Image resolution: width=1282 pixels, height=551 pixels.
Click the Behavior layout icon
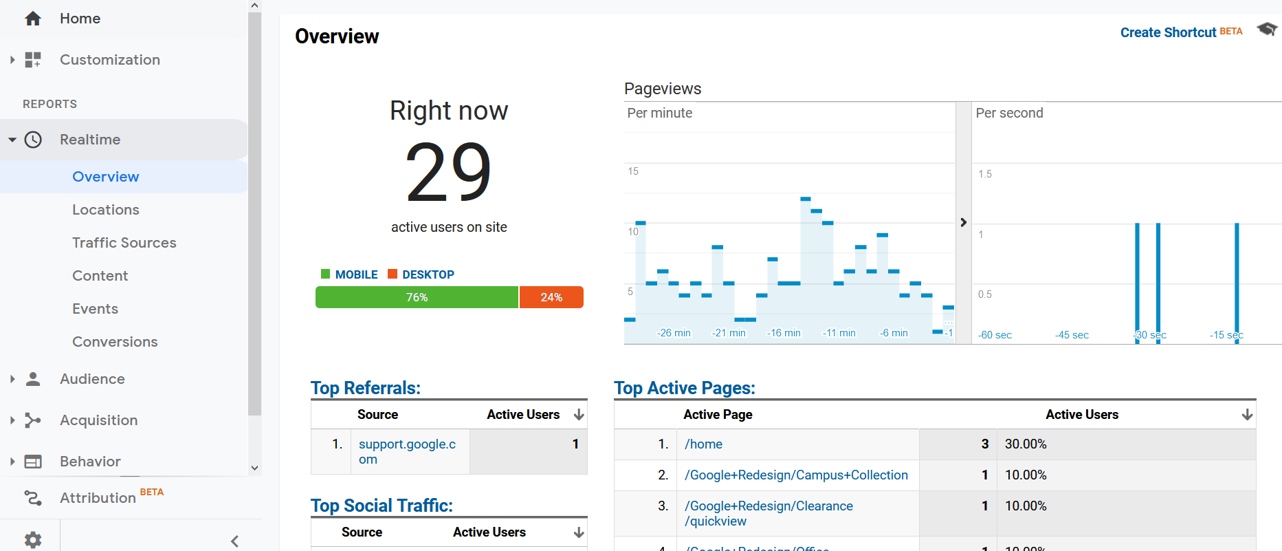(x=33, y=462)
